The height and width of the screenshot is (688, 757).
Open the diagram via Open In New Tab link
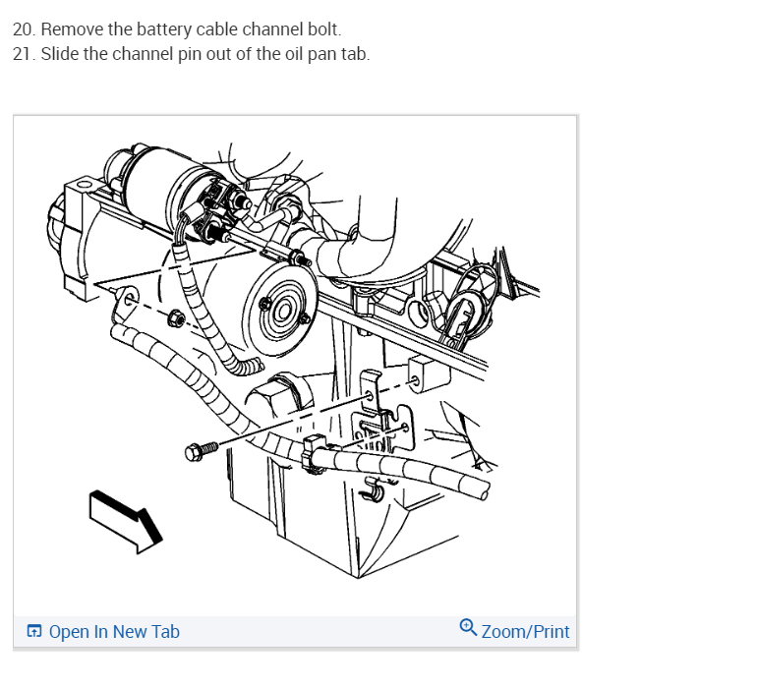tap(114, 632)
